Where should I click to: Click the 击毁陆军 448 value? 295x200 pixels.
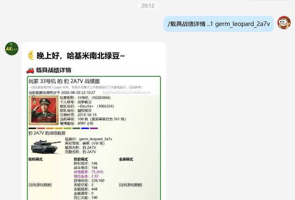(x=94, y=189)
